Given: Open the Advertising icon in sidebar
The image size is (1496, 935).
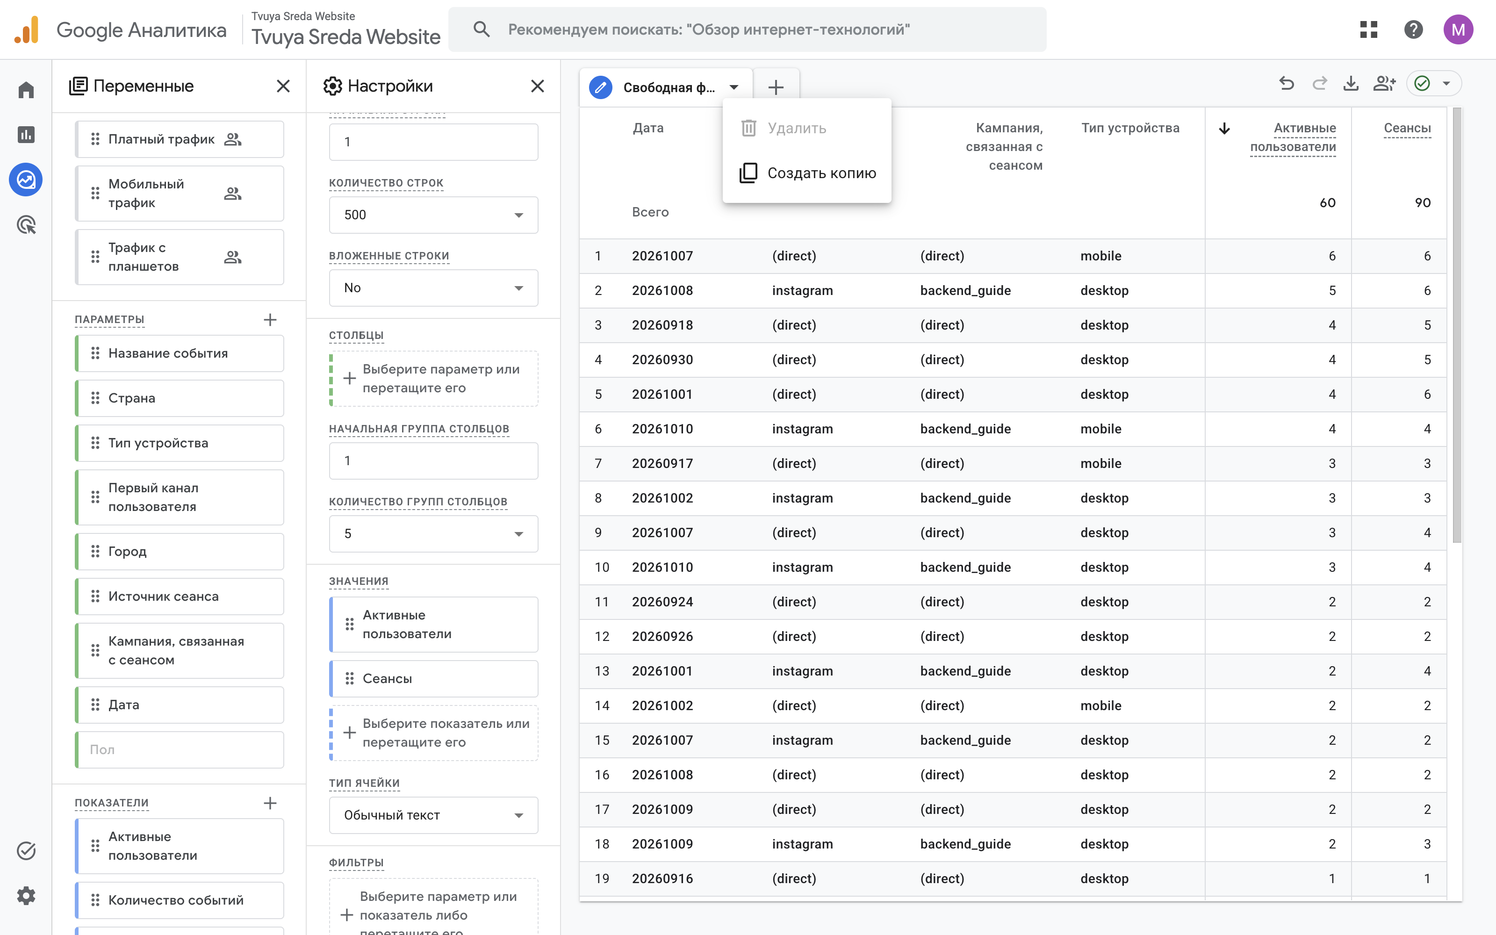Looking at the screenshot, I should [26, 225].
